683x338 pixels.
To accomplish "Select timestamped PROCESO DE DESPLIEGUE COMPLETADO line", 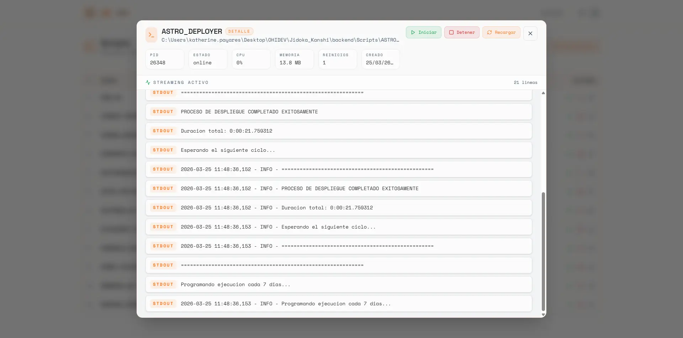I will (339, 189).
